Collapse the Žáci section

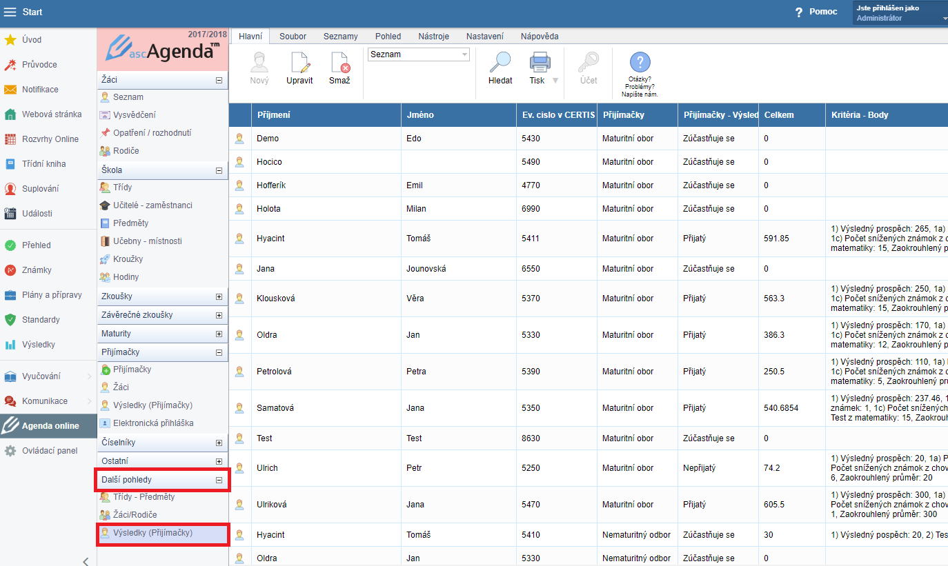tap(219, 80)
